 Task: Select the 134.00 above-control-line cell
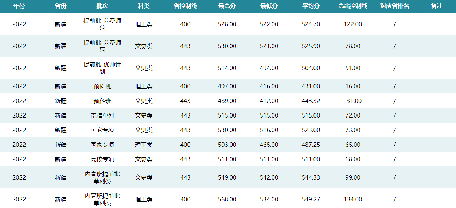click(353, 199)
